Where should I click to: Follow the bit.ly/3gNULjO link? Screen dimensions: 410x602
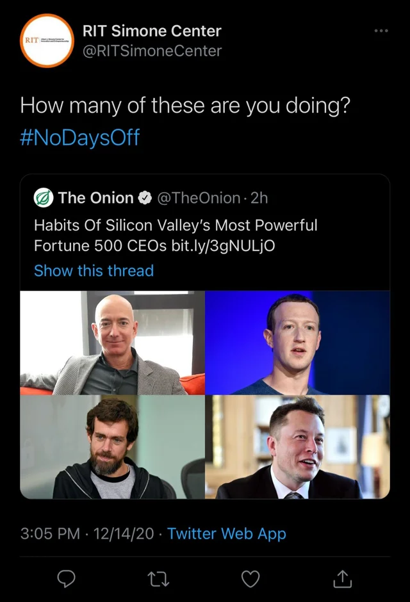click(224, 245)
